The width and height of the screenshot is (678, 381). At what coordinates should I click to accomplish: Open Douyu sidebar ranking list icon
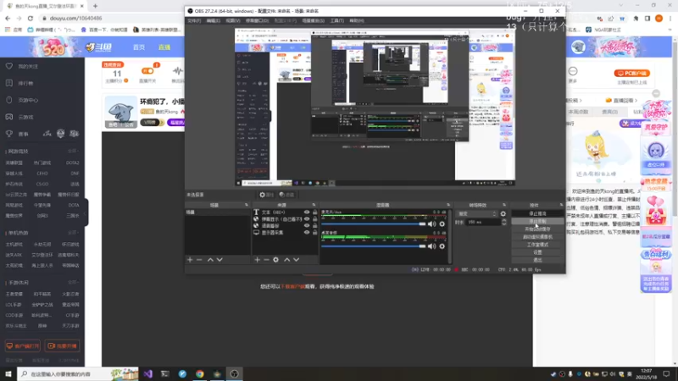(9, 83)
